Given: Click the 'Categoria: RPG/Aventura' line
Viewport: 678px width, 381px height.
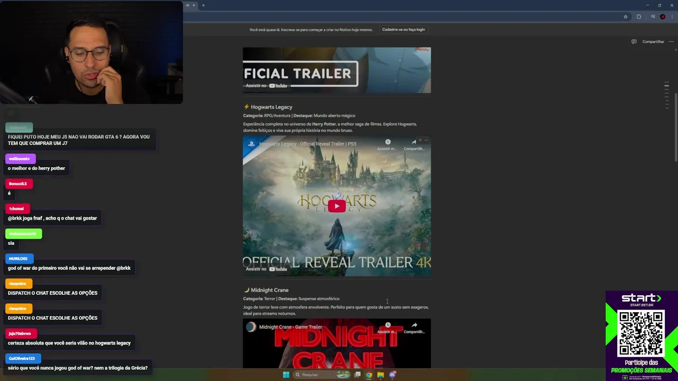Looking at the screenshot, I should point(299,115).
